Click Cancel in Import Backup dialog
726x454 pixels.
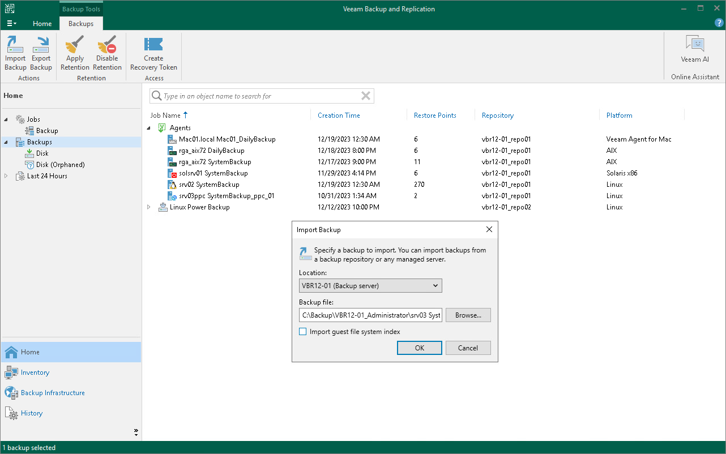click(x=468, y=348)
